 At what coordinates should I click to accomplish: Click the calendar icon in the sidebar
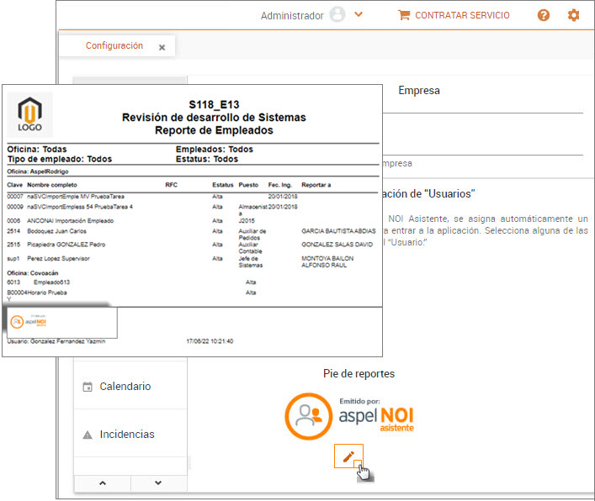pos(87,387)
